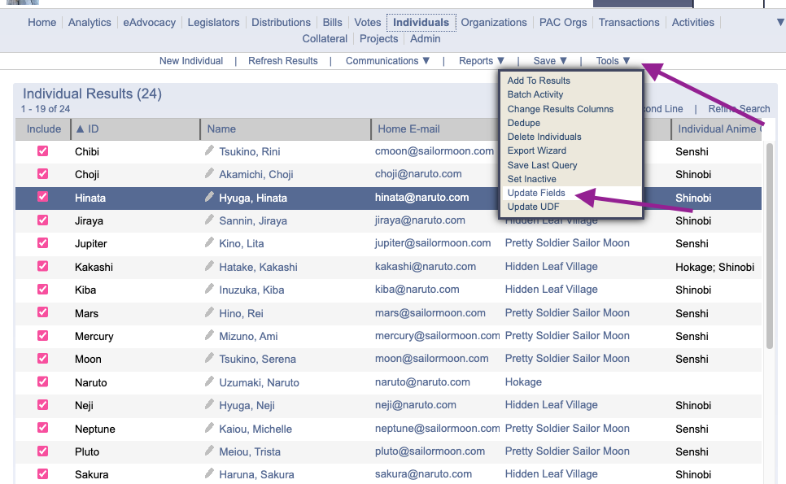Expand the Communications dropdown menu
This screenshot has height=484, width=786.
pos(387,61)
